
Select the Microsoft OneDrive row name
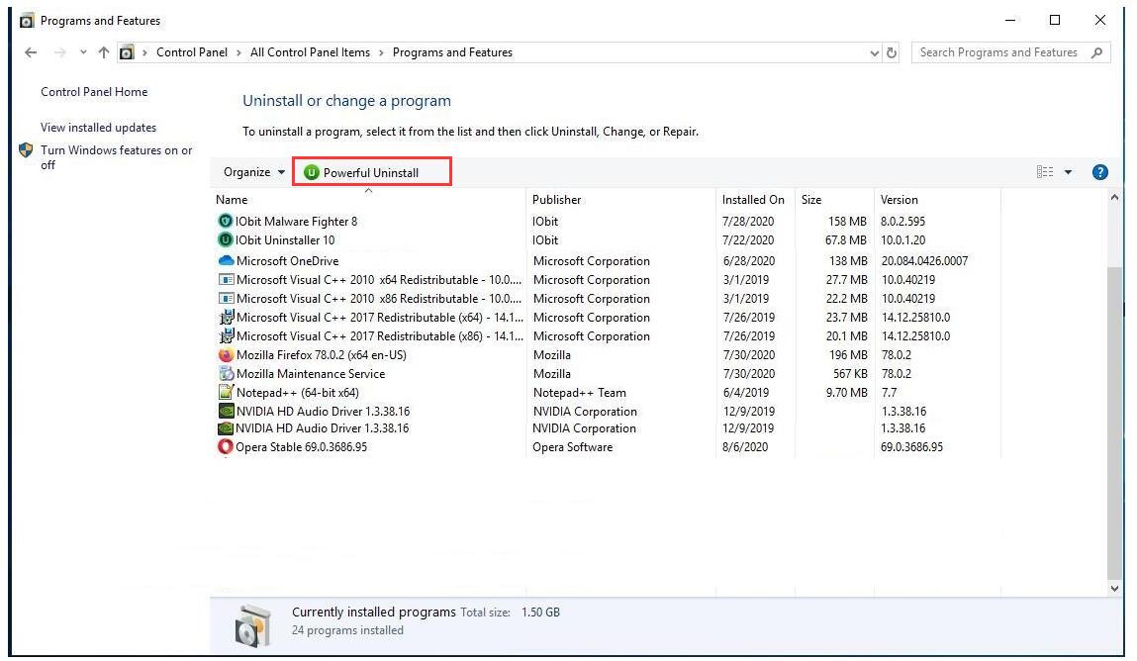point(288,261)
